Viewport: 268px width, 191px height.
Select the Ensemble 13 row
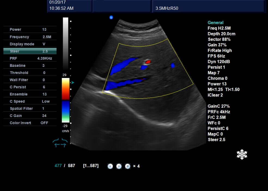click(30, 94)
